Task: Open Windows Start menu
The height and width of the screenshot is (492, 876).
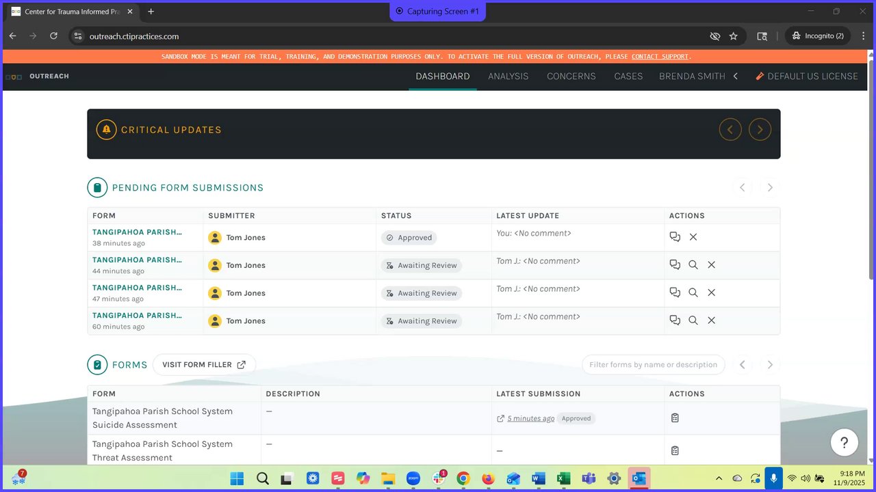Action: [237, 478]
